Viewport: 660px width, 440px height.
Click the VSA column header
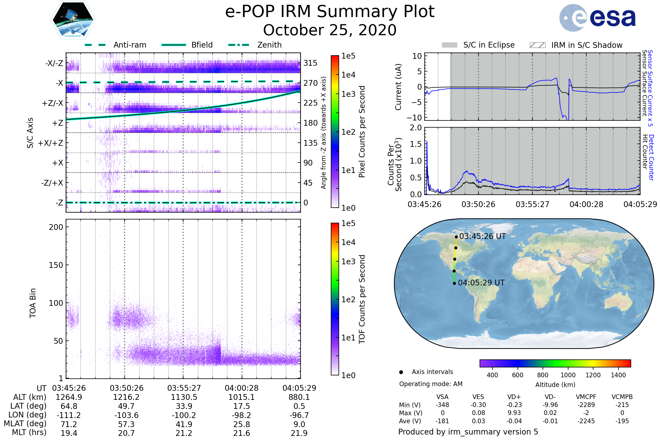[442, 397]
